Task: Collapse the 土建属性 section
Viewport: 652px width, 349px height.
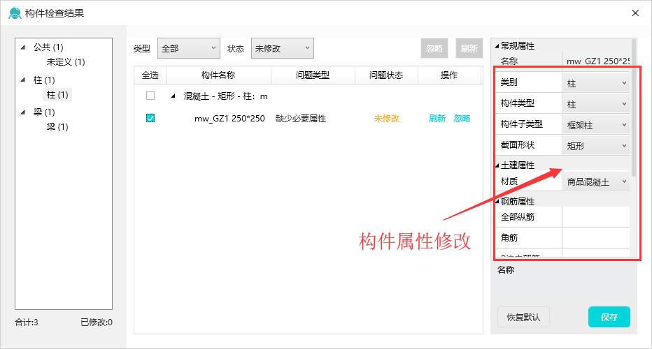Action: [x=497, y=165]
